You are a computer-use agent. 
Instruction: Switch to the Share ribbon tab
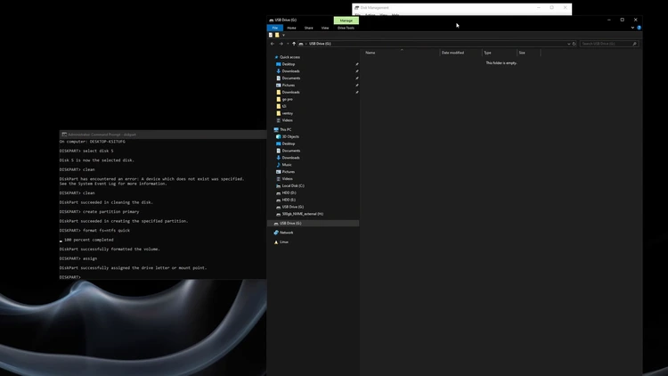(x=308, y=28)
